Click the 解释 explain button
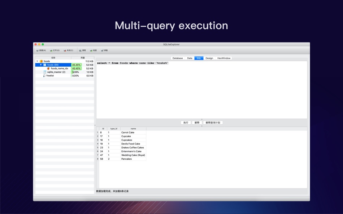This screenshot has height=214, width=343. click(197, 123)
